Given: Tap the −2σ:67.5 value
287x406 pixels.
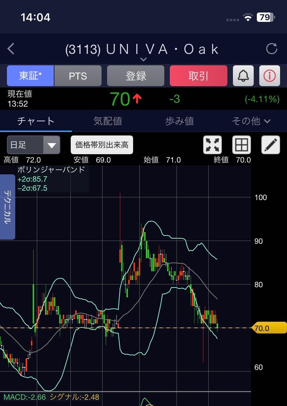Looking at the screenshot, I should pyautogui.click(x=32, y=188).
